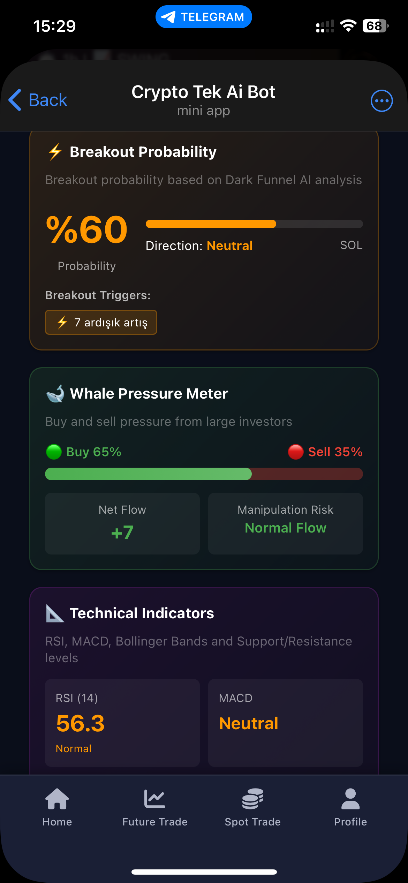408x883 pixels.
Task: Tap the Telegram pill in status bar
Action: (204, 17)
